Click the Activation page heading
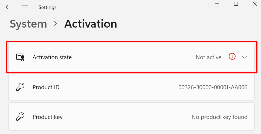This screenshot has height=134, width=261. (91, 24)
